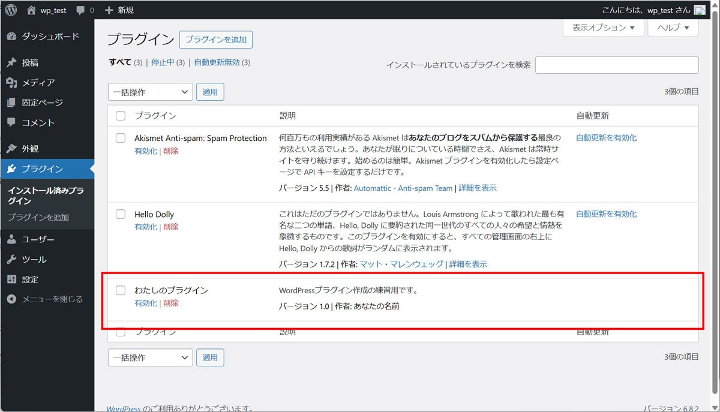The height and width of the screenshot is (412, 720).
Task: Click the メディア icon in sidebar
Action: click(11, 83)
